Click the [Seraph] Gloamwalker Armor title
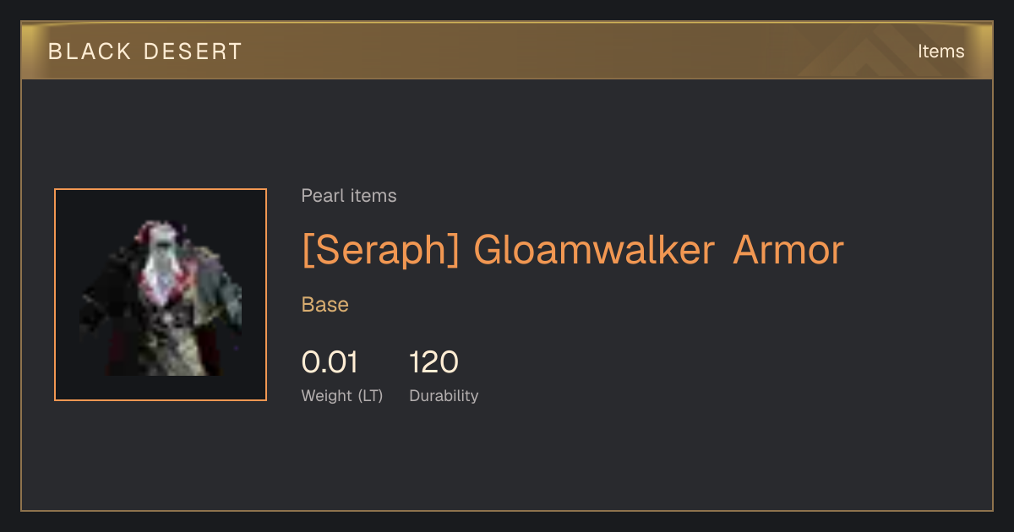The height and width of the screenshot is (532, 1014). pos(573,250)
